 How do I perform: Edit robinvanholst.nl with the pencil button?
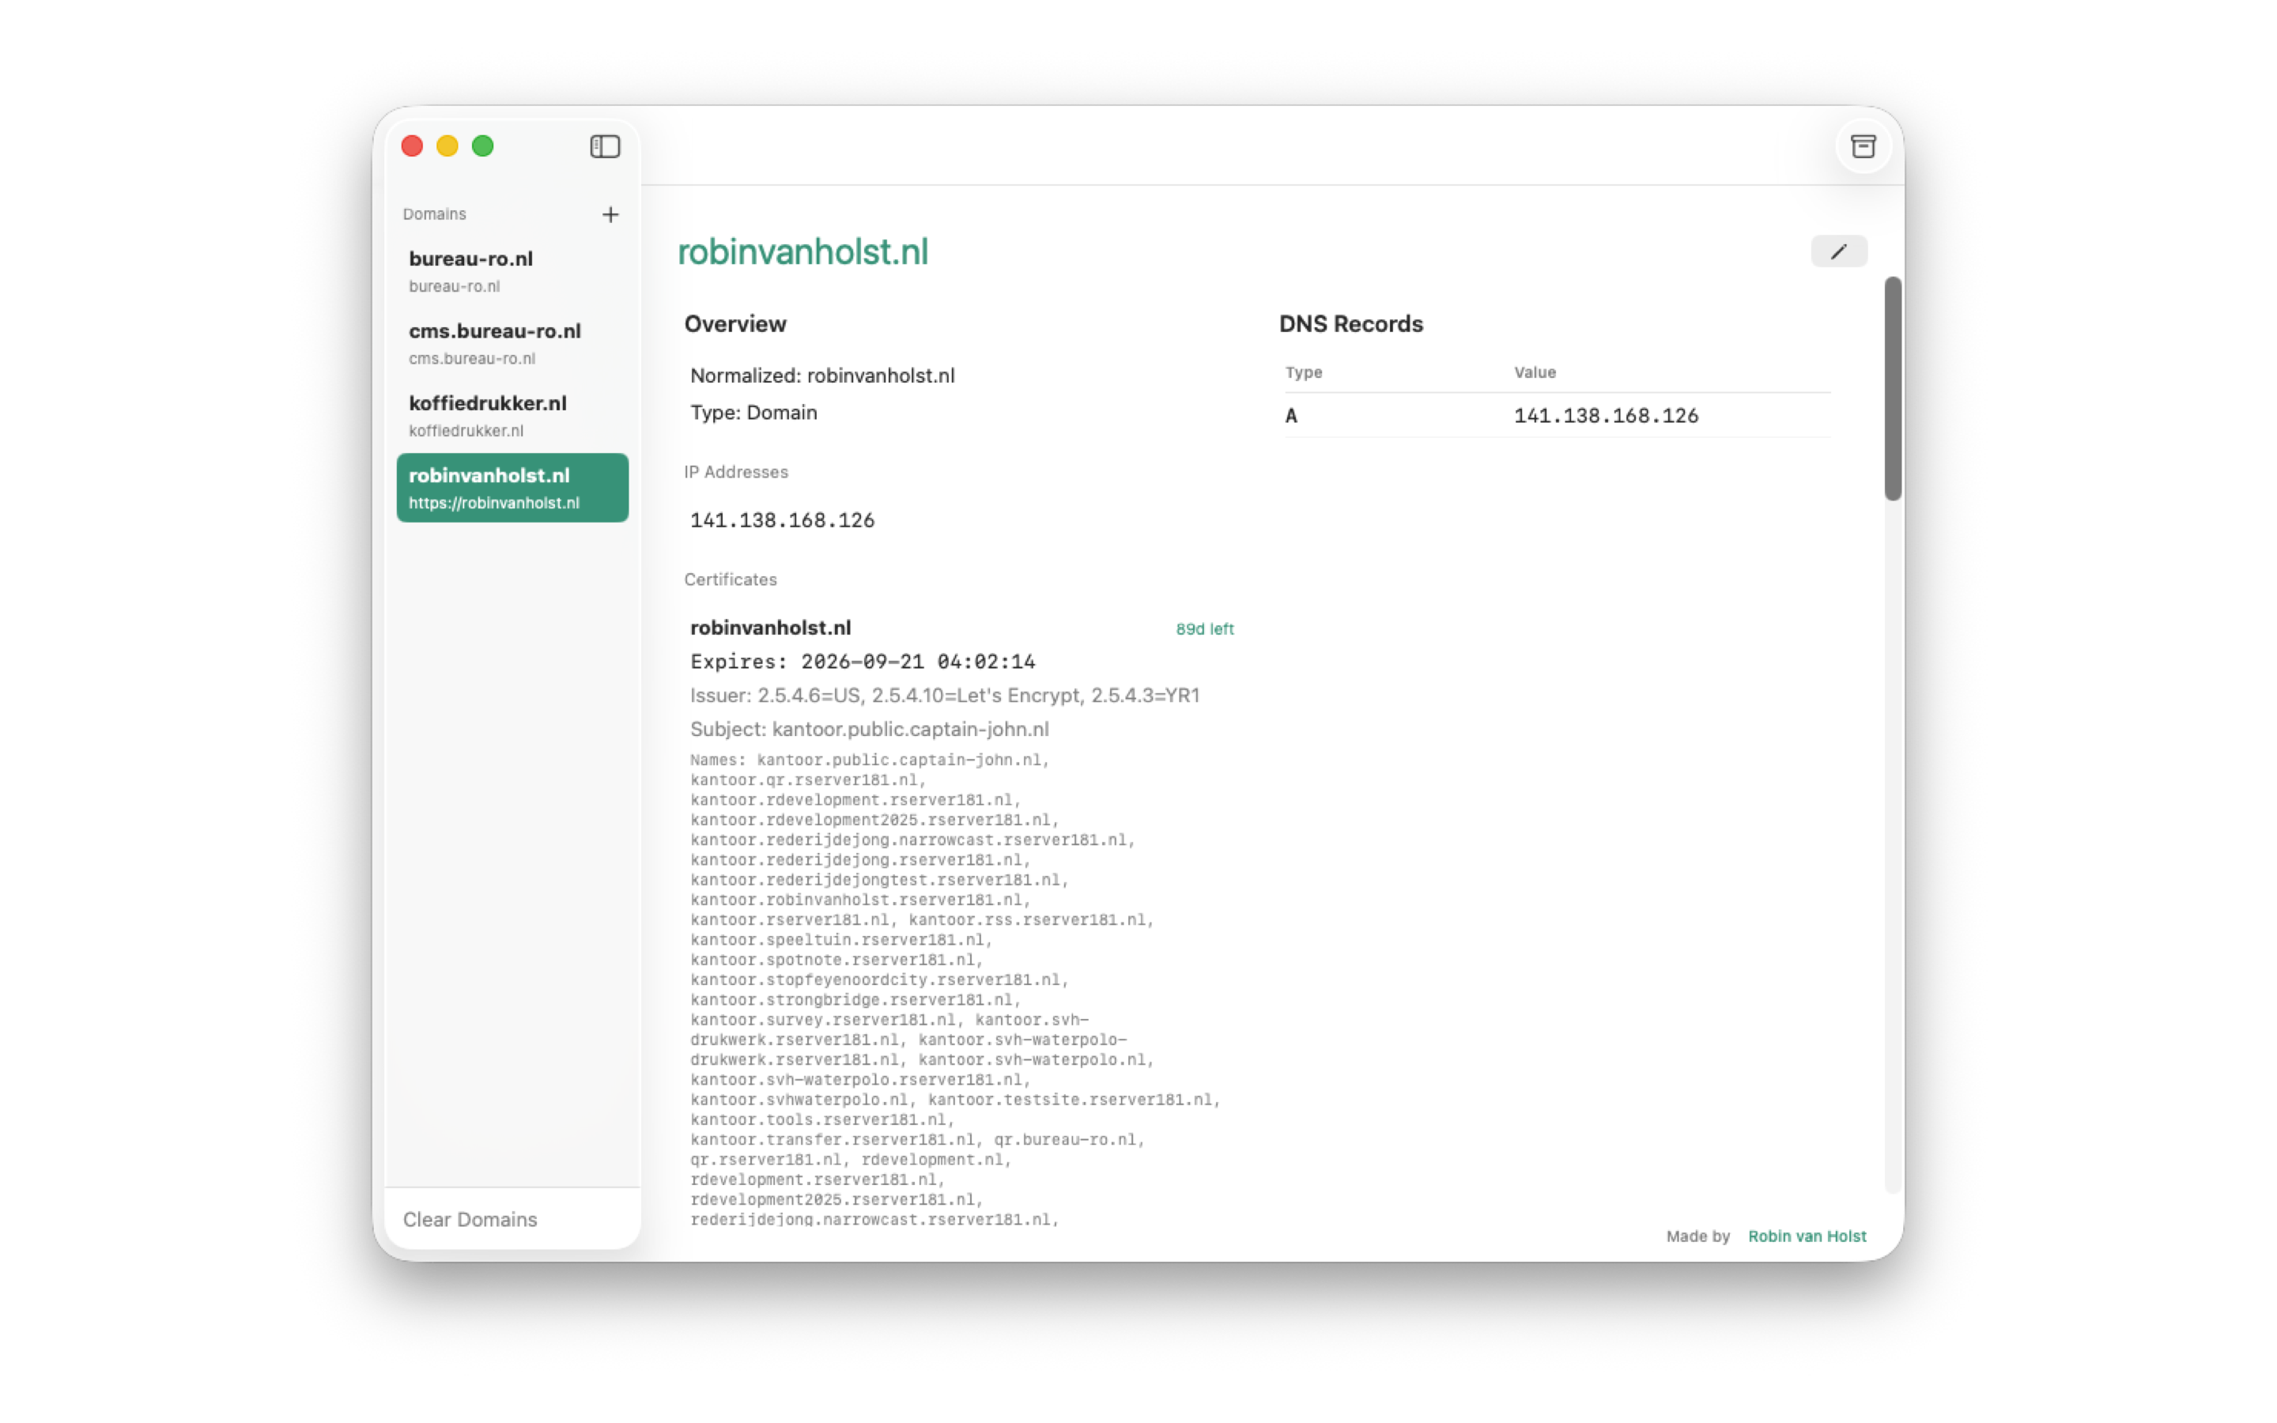click(x=1838, y=251)
